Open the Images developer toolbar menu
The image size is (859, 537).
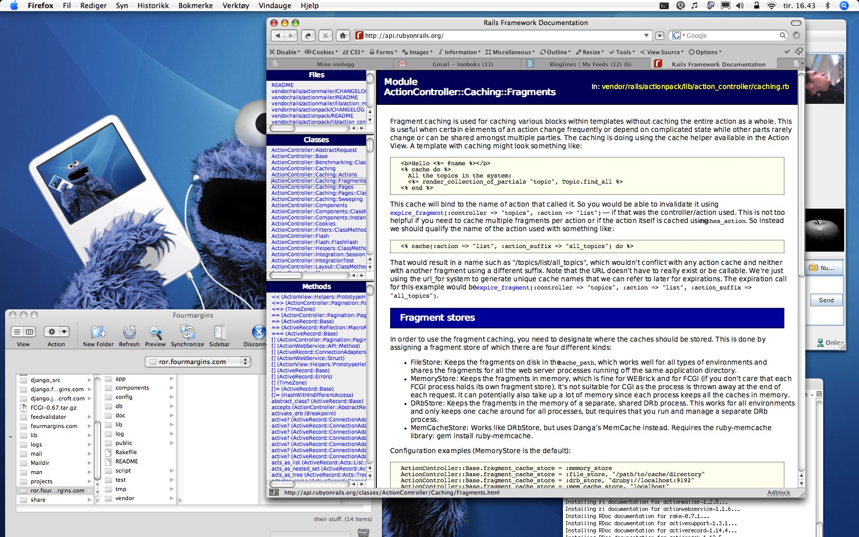pos(417,52)
